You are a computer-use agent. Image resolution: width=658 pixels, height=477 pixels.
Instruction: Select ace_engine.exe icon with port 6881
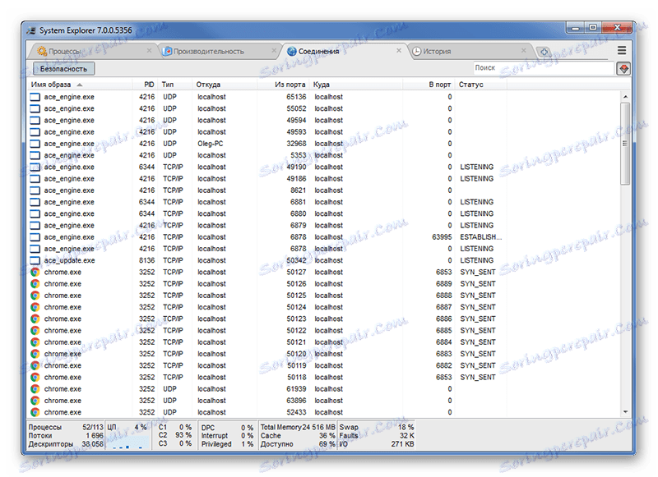(x=35, y=202)
